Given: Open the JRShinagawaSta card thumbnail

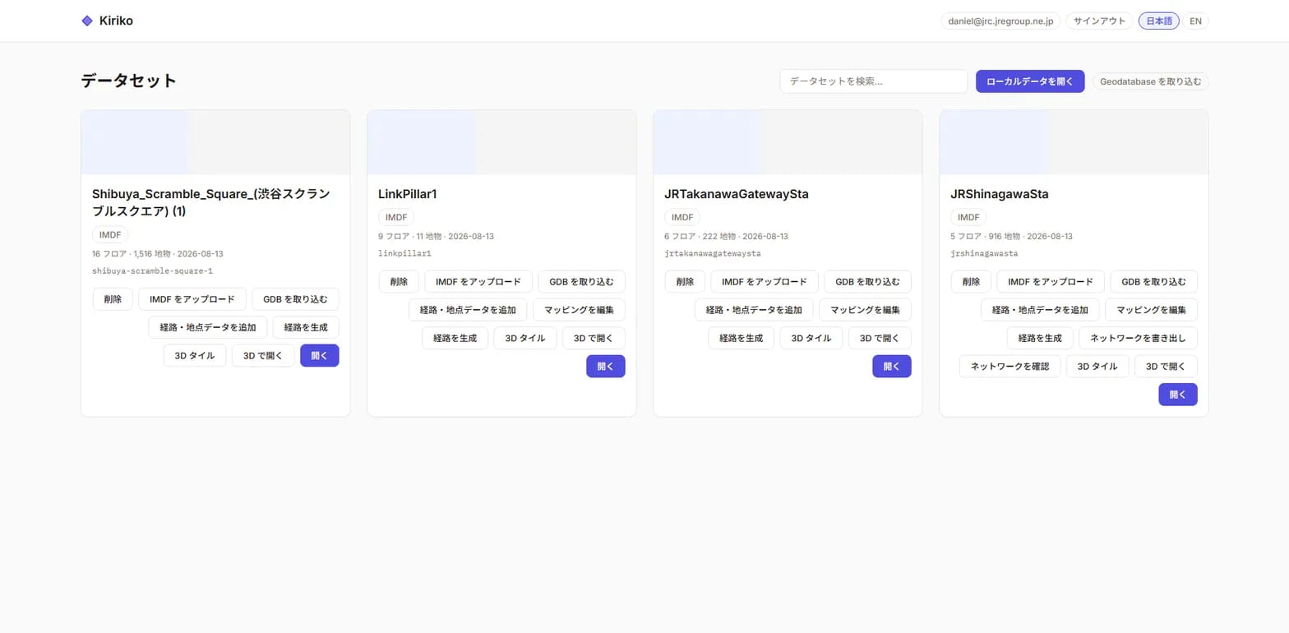Looking at the screenshot, I should point(1074,142).
